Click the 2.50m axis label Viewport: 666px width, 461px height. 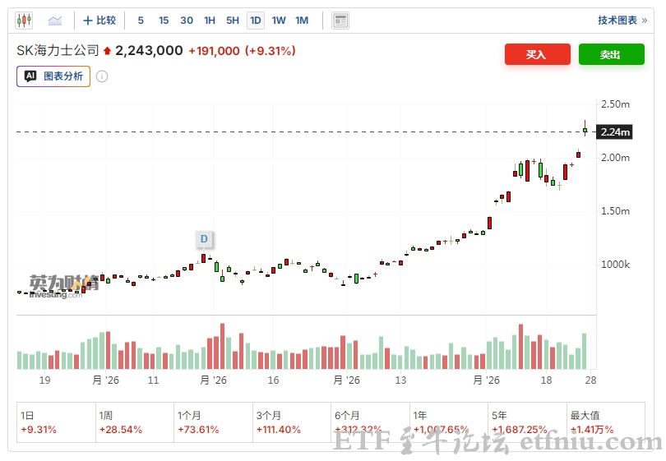[x=615, y=104]
